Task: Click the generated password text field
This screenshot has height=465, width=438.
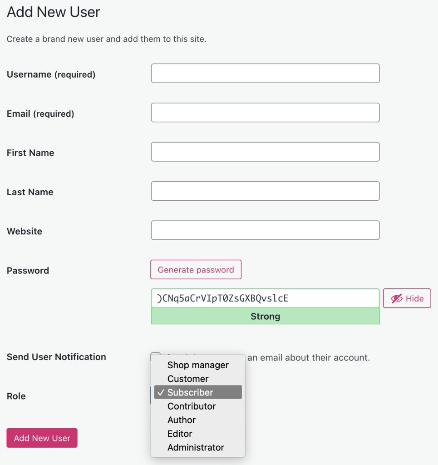Action: point(265,298)
